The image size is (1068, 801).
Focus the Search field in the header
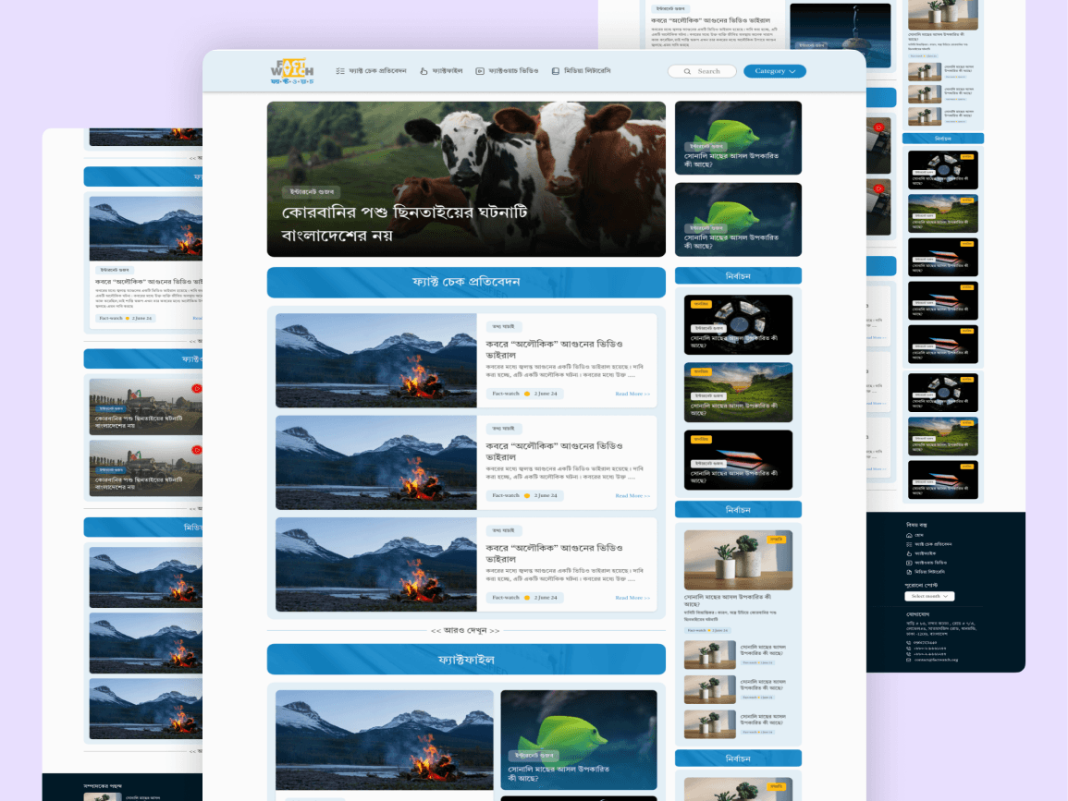point(702,71)
